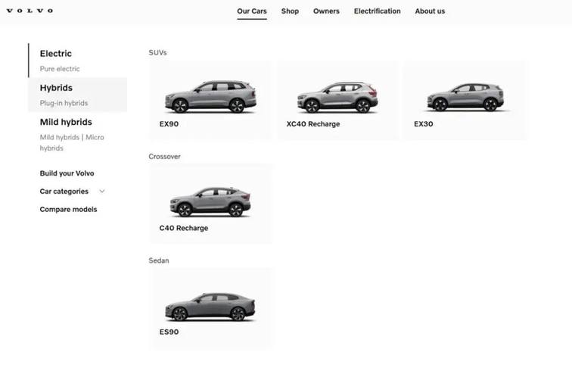Select the Electric category tab
The image size is (572, 374).
[x=56, y=54]
